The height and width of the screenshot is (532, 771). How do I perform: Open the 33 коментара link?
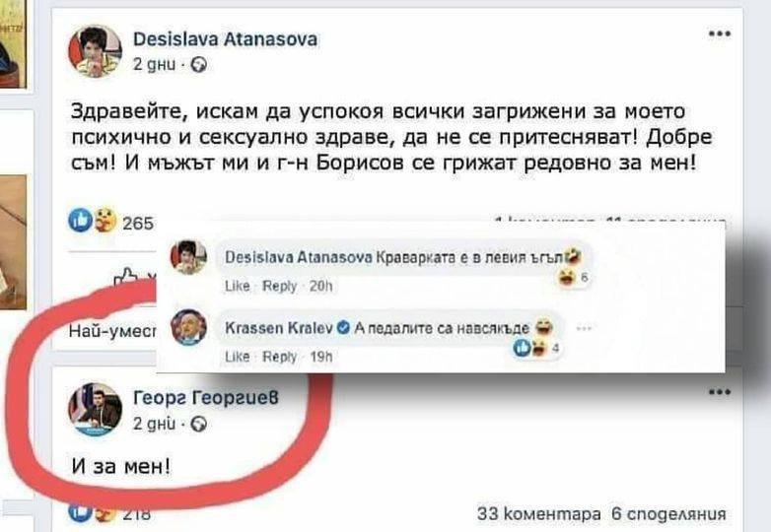tap(539, 514)
